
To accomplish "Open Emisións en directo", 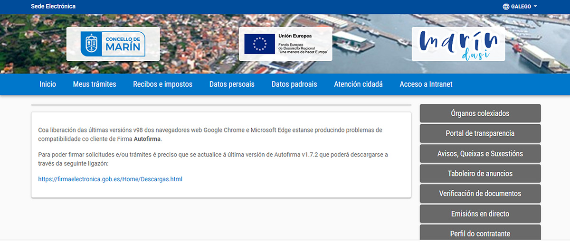I will [x=480, y=214].
